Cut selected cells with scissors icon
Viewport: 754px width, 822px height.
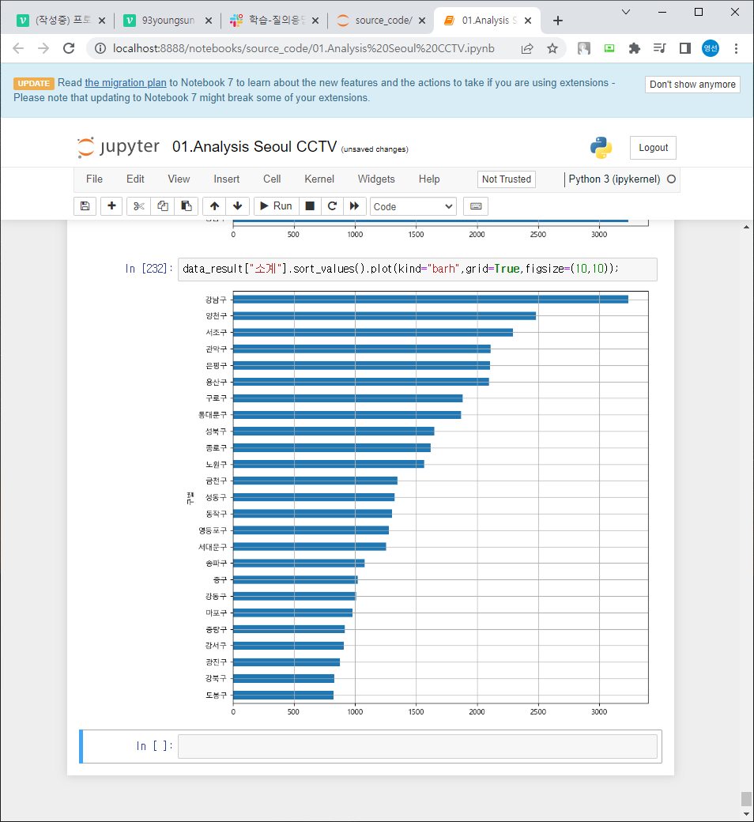coord(138,206)
